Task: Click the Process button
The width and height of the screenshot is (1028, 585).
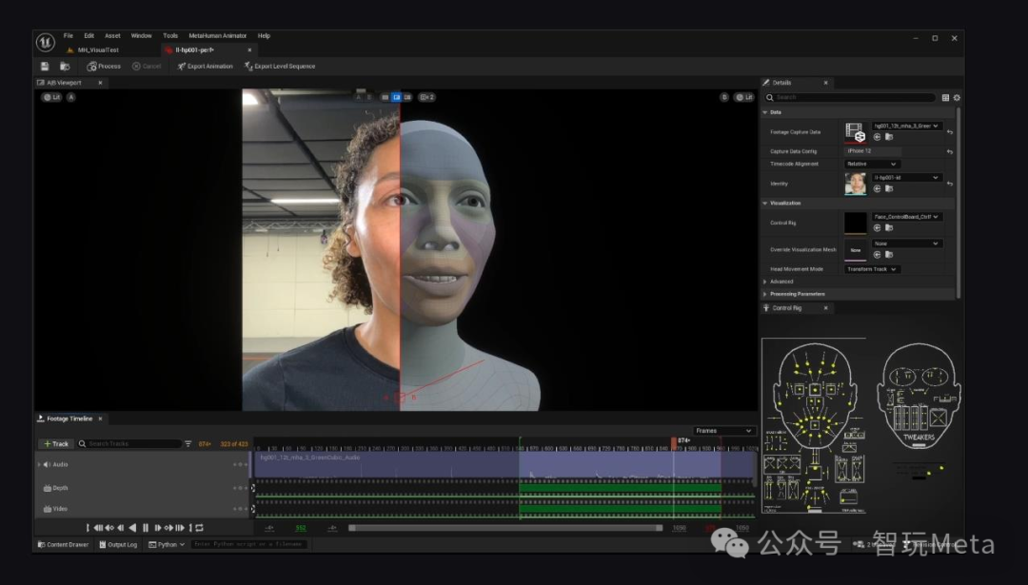Action: click(104, 67)
